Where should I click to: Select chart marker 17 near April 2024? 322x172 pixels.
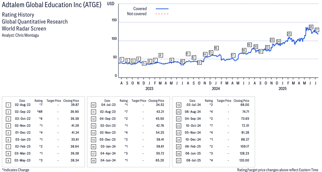point(233,55)
